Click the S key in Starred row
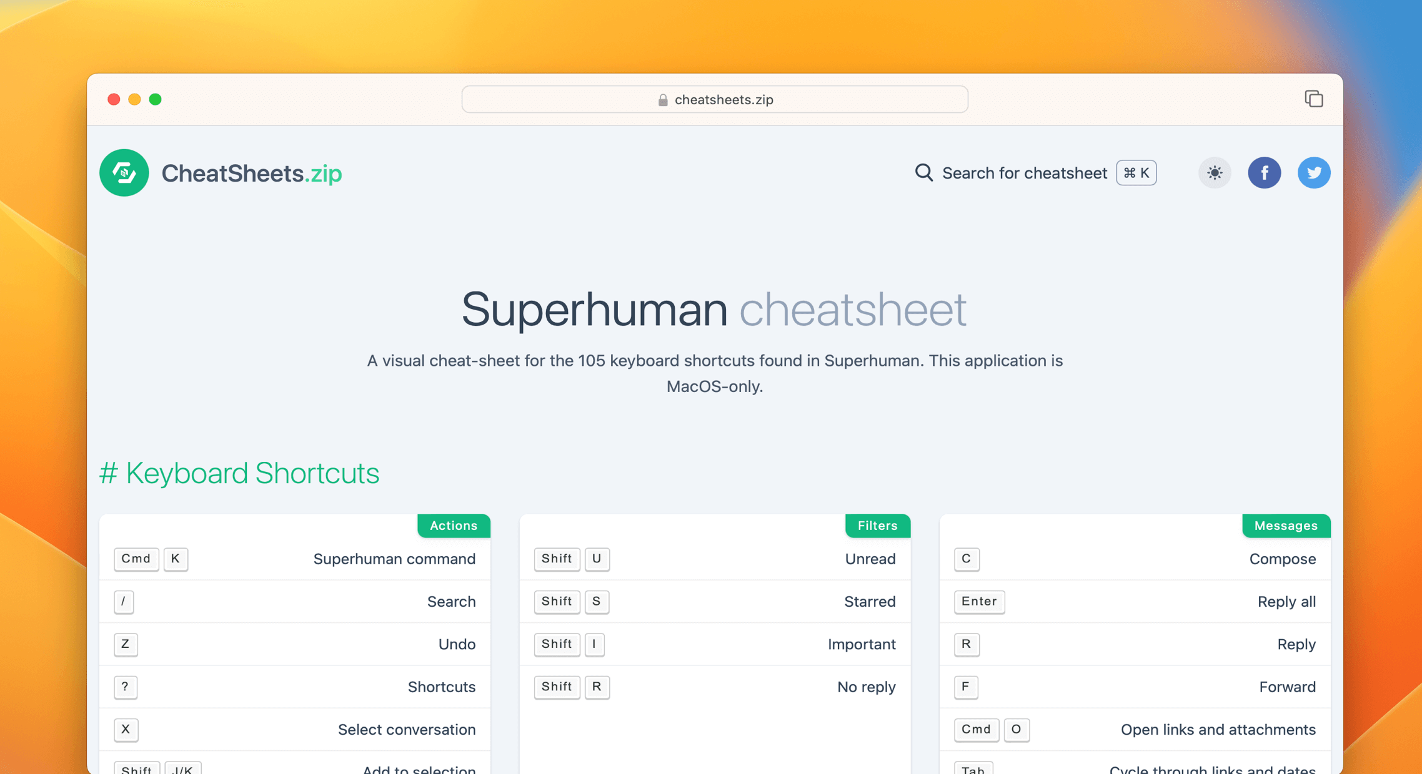This screenshot has width=1422, height=774. pos(597,602)
